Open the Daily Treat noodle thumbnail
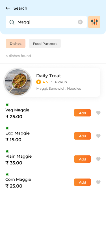 18,82
